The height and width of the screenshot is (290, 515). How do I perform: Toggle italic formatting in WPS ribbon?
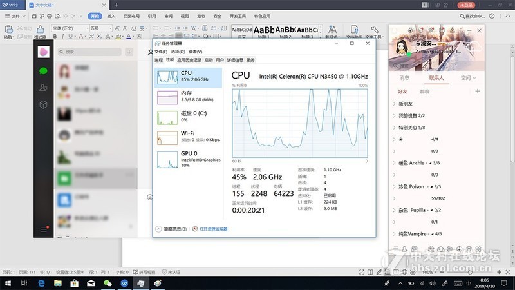(x=63, y=37)
